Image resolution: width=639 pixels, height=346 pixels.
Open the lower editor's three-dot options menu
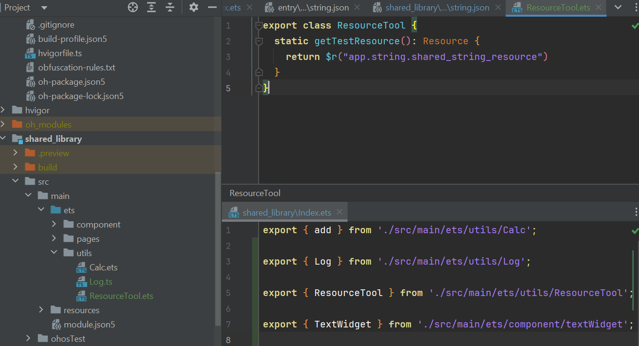click(636, 212)
